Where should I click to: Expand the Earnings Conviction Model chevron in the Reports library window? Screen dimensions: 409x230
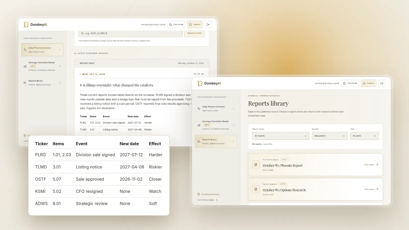[x=234, y=125]
